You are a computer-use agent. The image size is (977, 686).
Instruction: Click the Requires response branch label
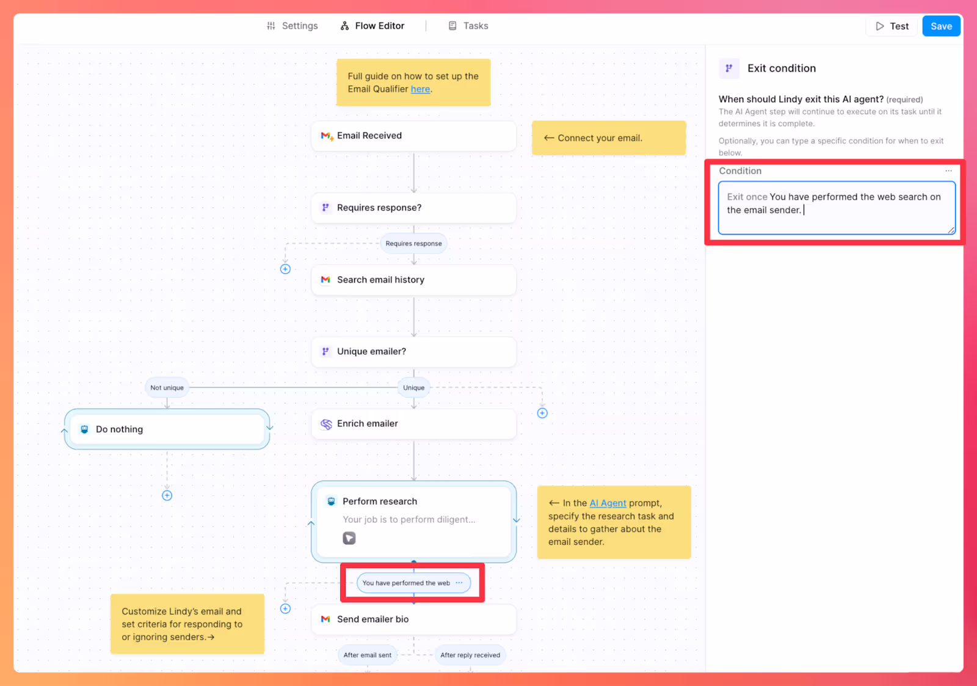[413, 243]
